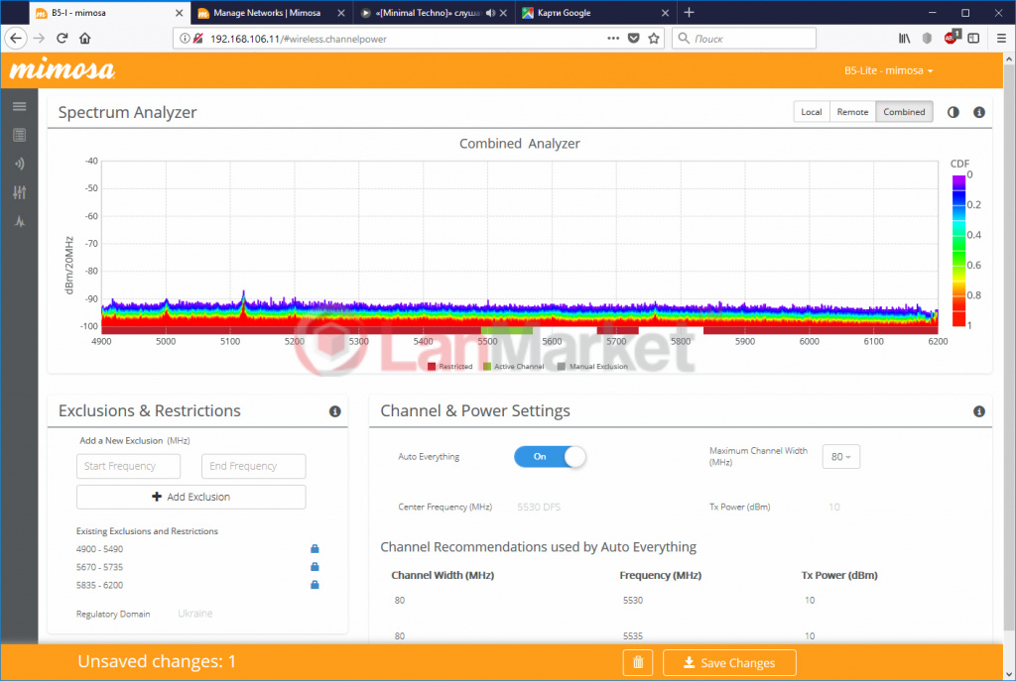
Task: Click the lock icon for 4900 - 5490
Action: coord(315,549)
